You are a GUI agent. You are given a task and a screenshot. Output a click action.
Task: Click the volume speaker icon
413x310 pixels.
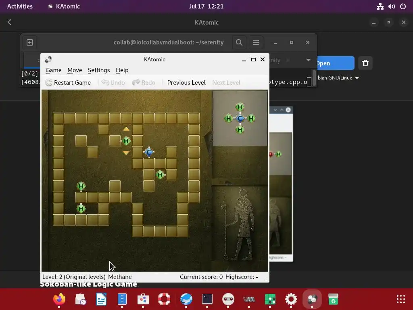tap(391, 6)
